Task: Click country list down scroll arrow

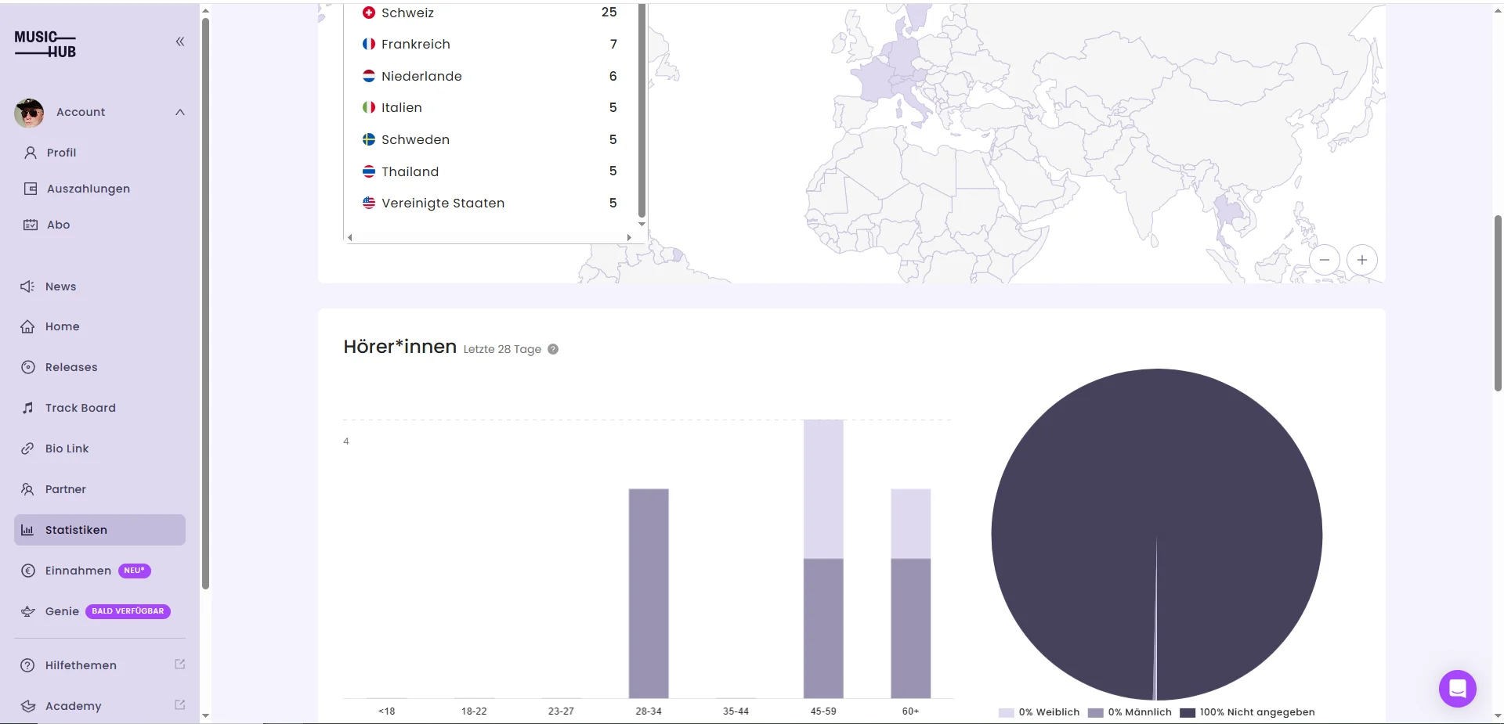Action: pyautogui.click(x=642, y=224)
